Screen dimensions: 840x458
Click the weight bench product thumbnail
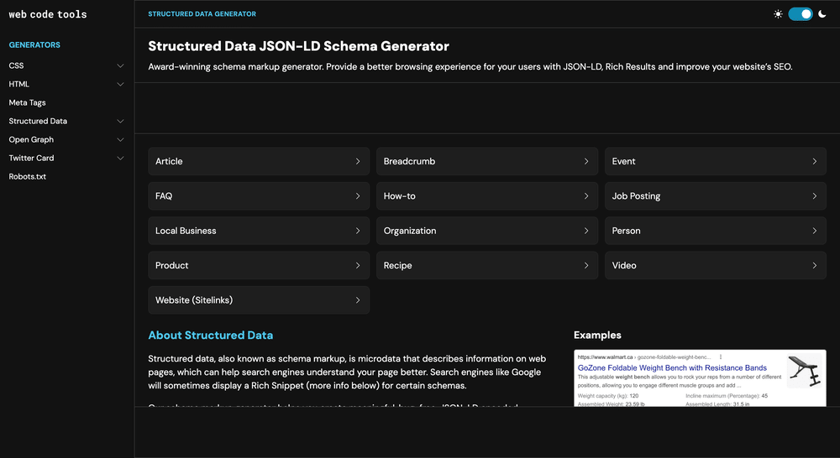click(804, 370)
